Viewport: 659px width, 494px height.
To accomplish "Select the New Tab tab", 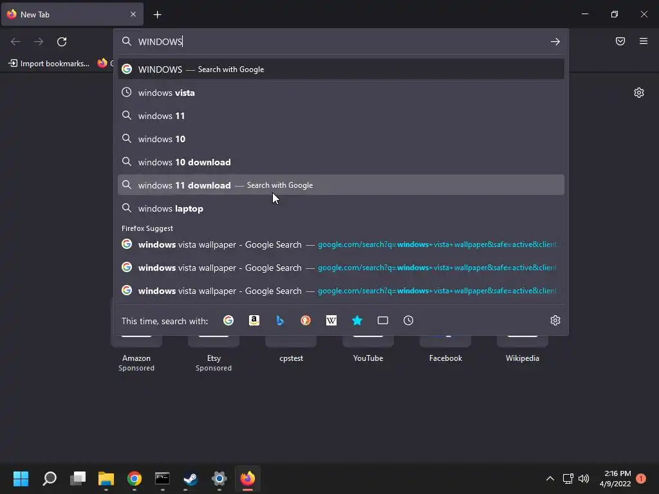I will click(x=72, y=14).
